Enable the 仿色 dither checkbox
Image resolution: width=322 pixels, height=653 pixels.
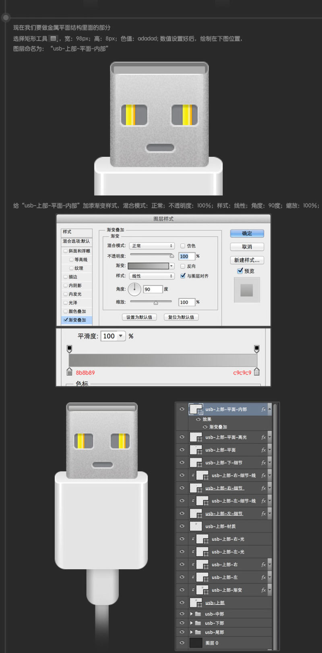183,245
